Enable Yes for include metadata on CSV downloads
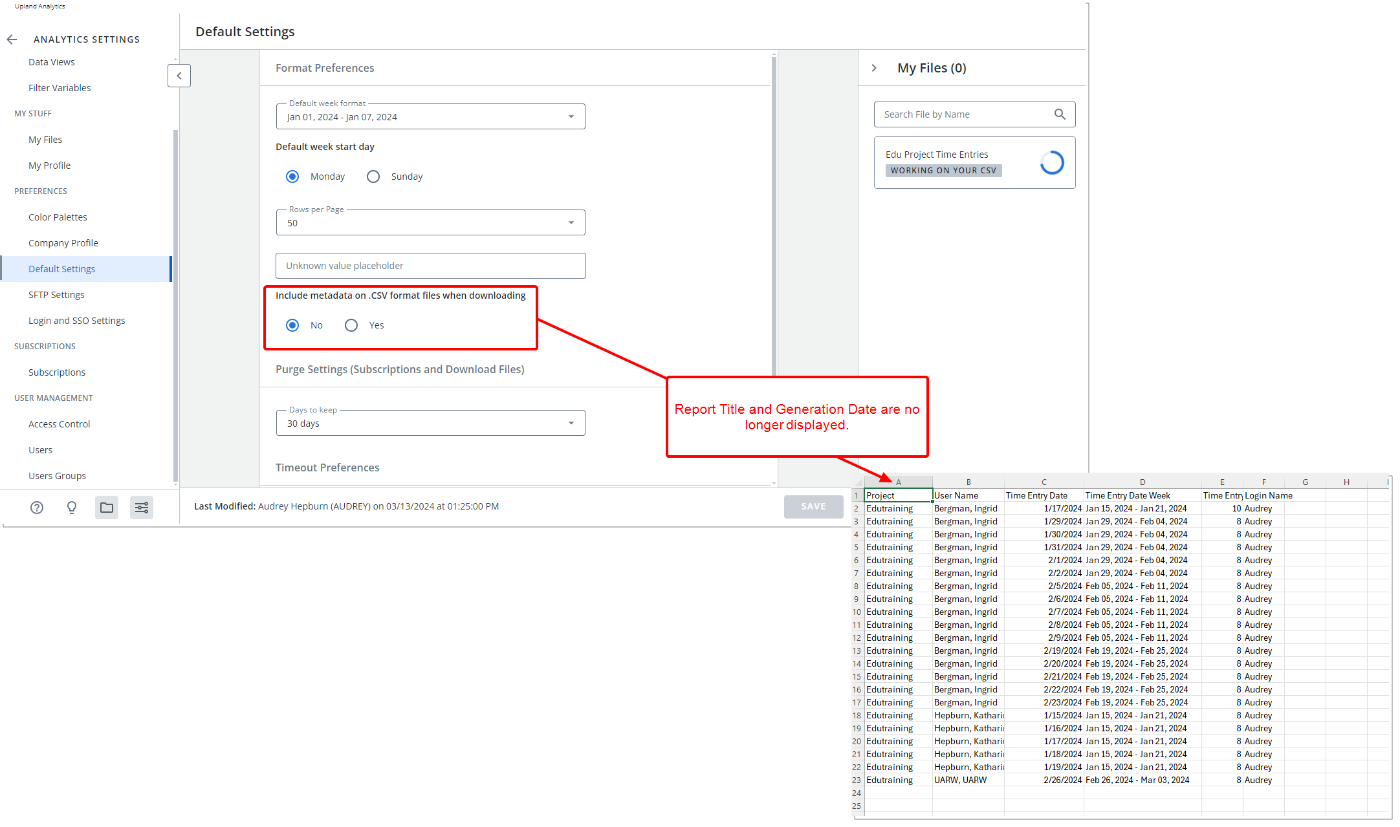Image resolution: width=1400 pixels, height=827 pixels. coord(351,325)
